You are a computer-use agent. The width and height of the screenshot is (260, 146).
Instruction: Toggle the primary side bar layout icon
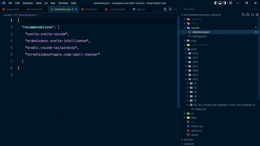[x=216, y=3]
